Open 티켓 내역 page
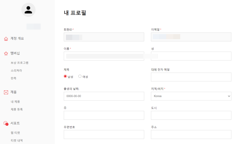Screen dimensions: 234x144 [17, 141]
